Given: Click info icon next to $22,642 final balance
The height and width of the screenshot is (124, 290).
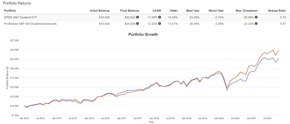Looking at the screenshot, I should [138, 17].
